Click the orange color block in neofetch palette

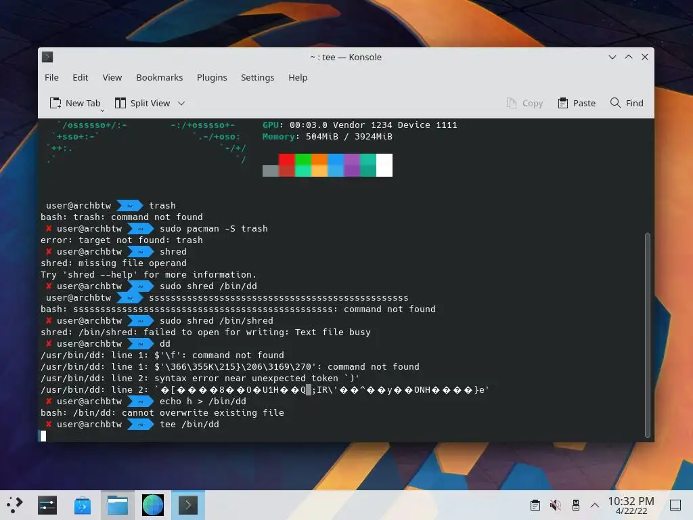(319, 165)
